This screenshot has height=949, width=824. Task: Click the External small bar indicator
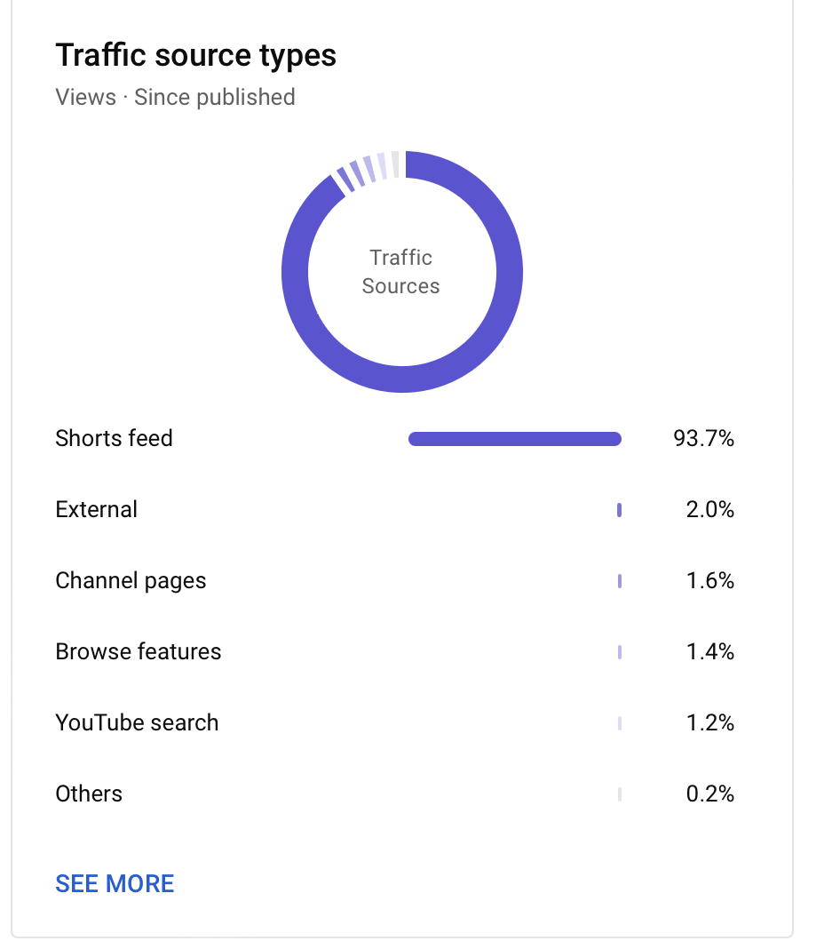(619, 510)
